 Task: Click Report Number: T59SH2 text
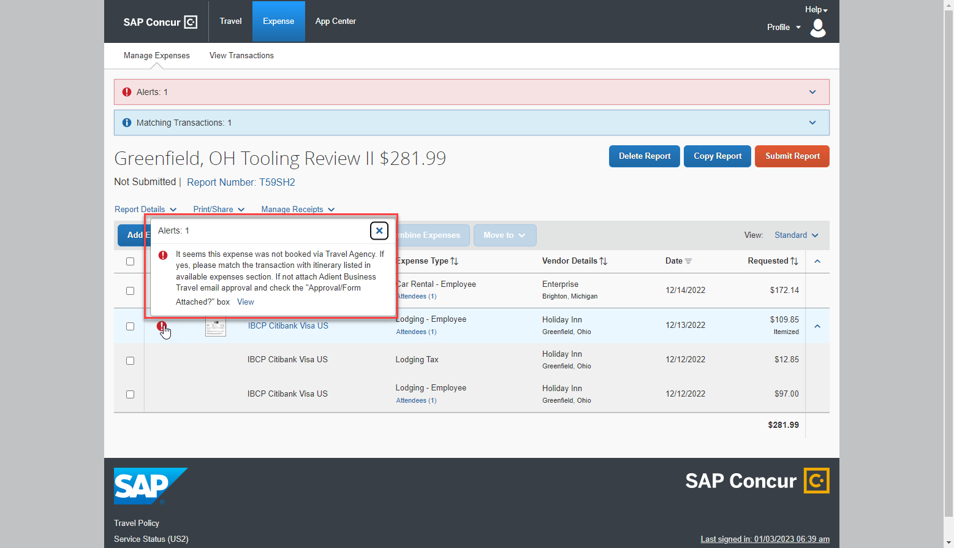coord(241,183)
